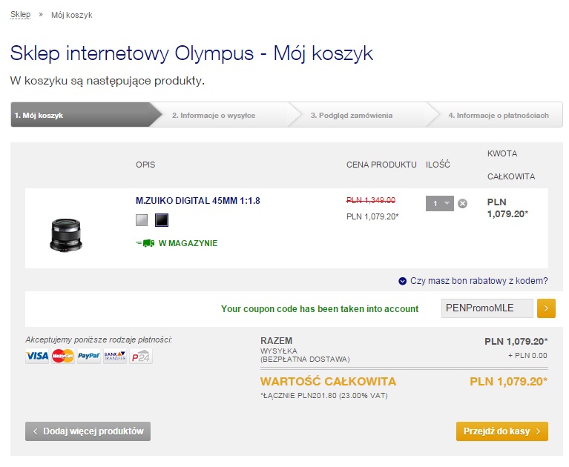The height and width of the screenshot is (467, 569).
Task: Click the MasterCard payment icon
Action: click(63, 357)
